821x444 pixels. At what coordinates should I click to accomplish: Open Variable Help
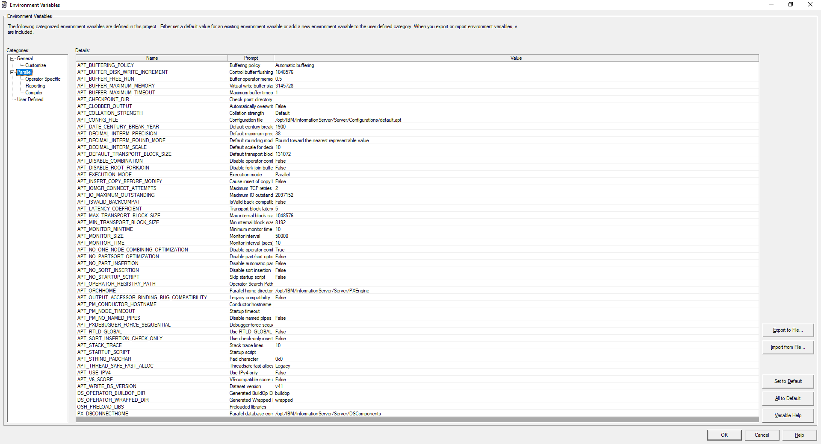(787, 415)
